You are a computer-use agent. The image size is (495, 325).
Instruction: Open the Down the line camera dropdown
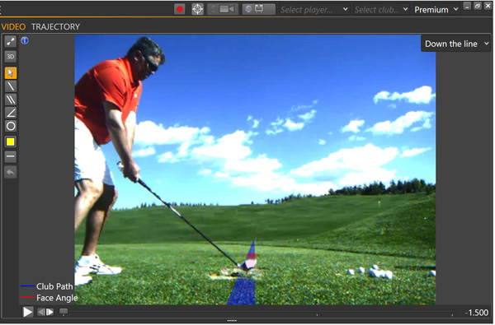(x=456, y=44)
